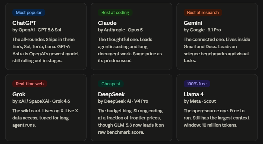263x144 pixels.
Task: Click the Best at research badge
Action: tap(203, 13)
